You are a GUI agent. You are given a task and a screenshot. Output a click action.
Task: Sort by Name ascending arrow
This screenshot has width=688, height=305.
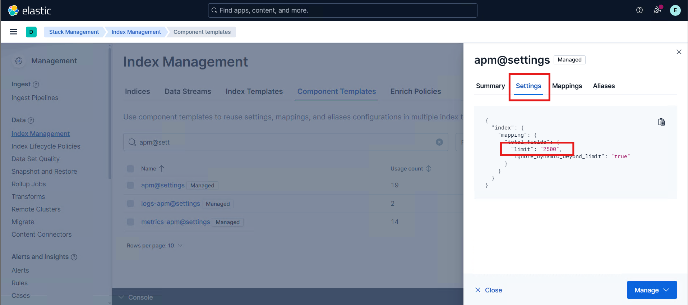(162, 168)
